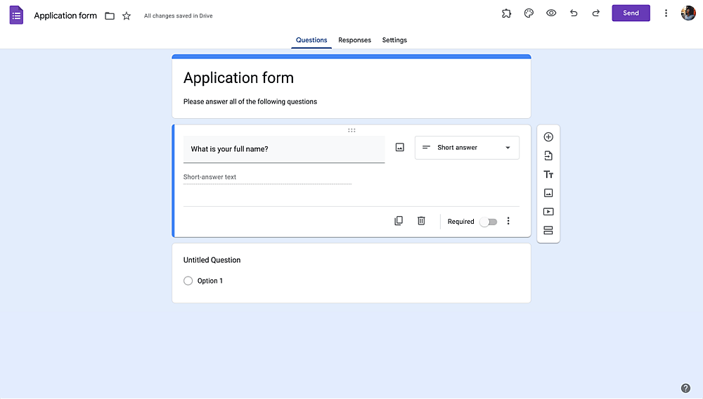Open the Customize theme palette

(x=529, y=13)
